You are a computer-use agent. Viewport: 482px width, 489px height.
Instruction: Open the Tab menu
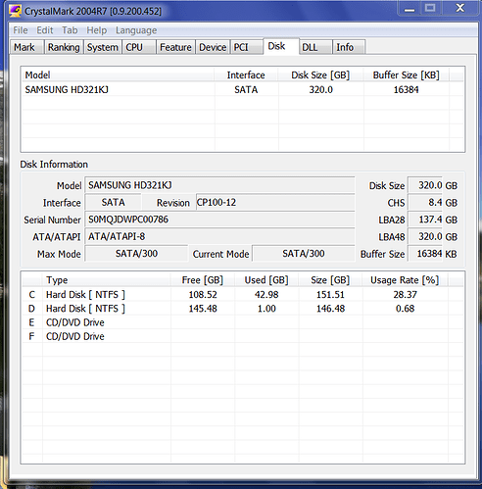[x=70, y=30]
